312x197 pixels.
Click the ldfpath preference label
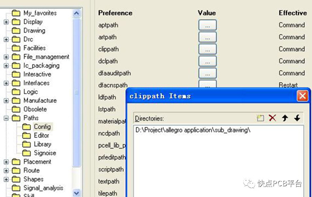(107, 97)
